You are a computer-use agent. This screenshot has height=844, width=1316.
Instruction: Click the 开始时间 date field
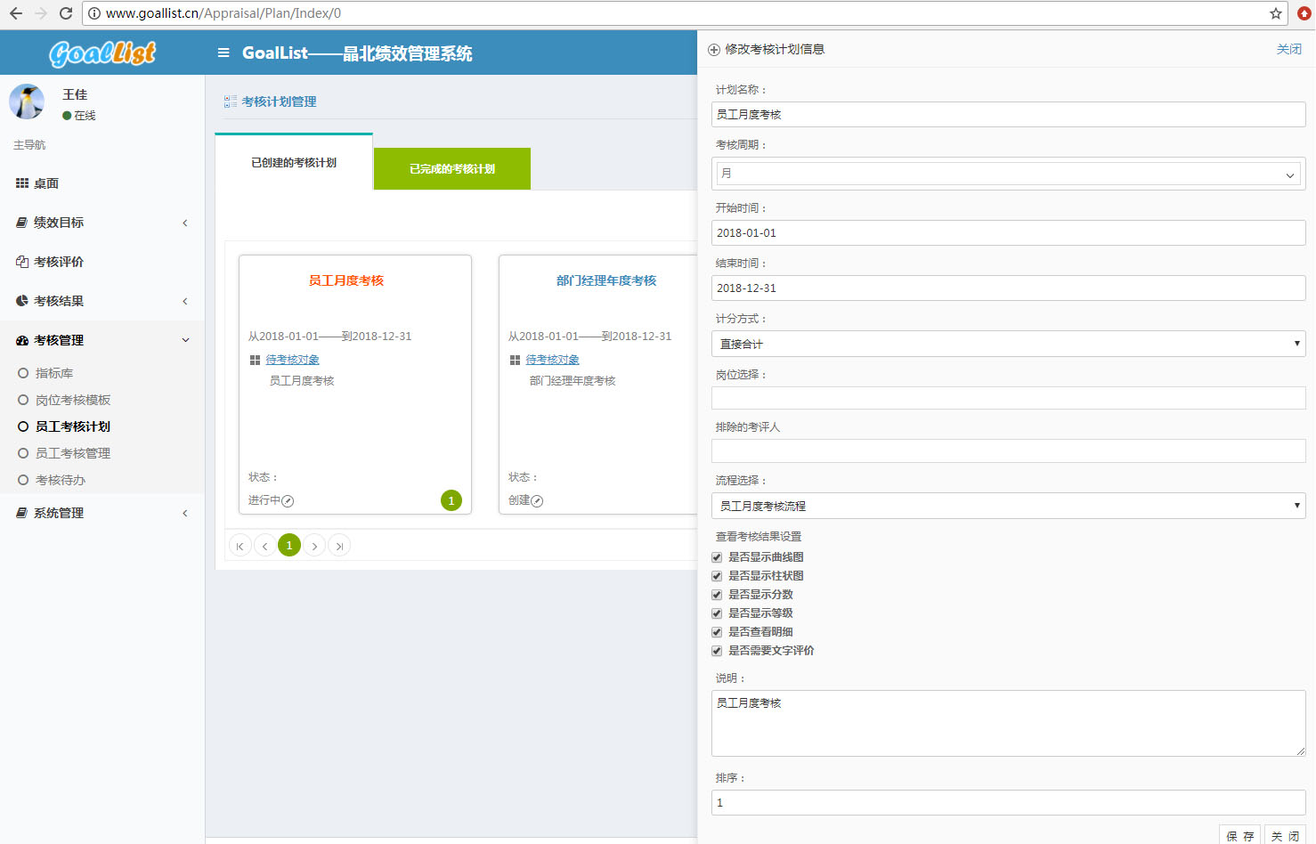click(1009, 232)
